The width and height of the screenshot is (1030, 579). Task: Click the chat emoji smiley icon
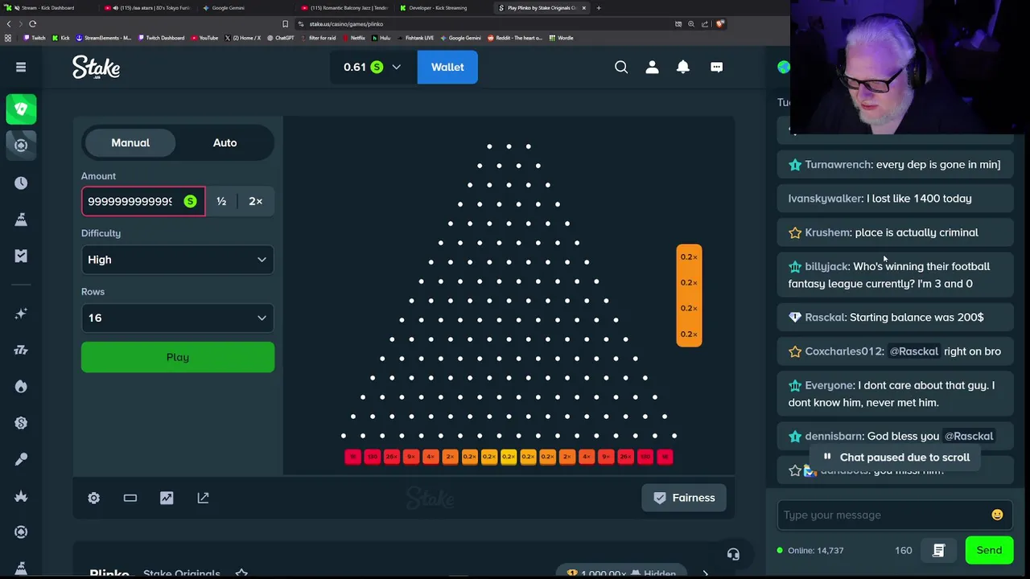[x=997, y=515]
